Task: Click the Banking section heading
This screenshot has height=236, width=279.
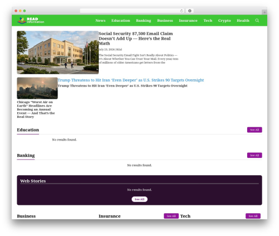Action: pyautogui.click(x=26, y=155)
